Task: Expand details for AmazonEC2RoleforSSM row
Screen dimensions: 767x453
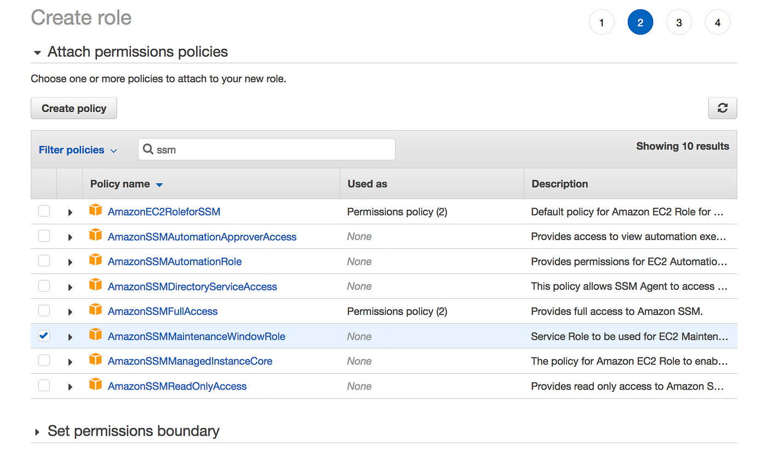Action: [x=70, y=212]
